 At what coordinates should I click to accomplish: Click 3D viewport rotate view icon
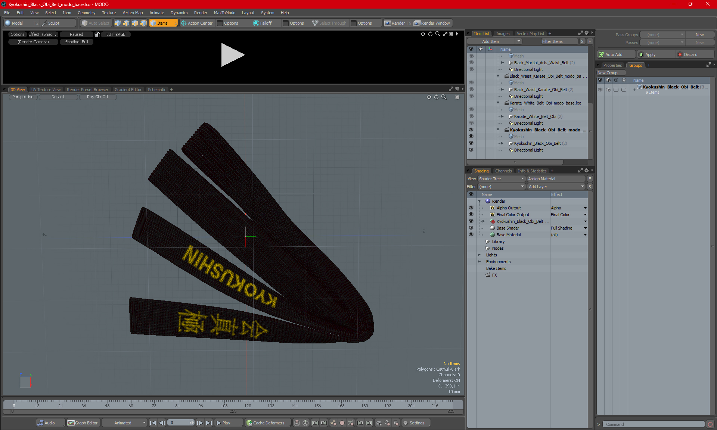pyautogui.click(x=436, y=97)
